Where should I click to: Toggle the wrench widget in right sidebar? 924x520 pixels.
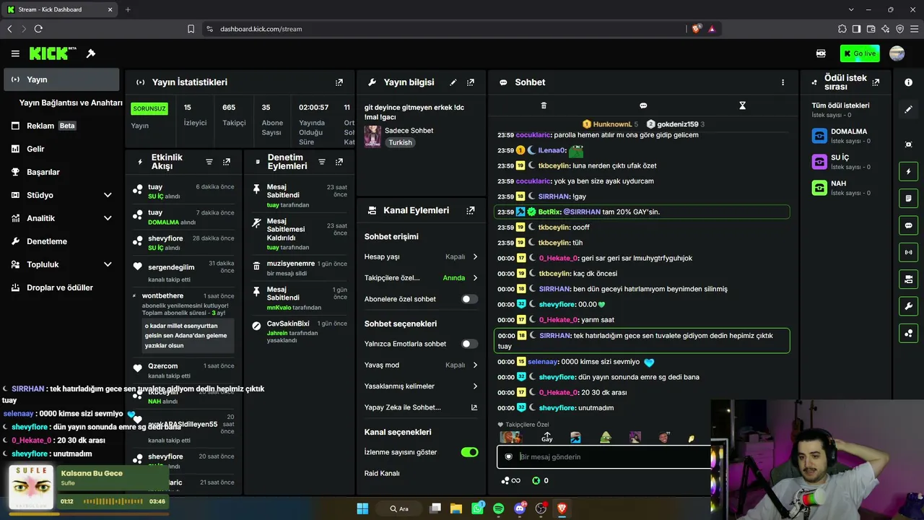coord(908,306)
